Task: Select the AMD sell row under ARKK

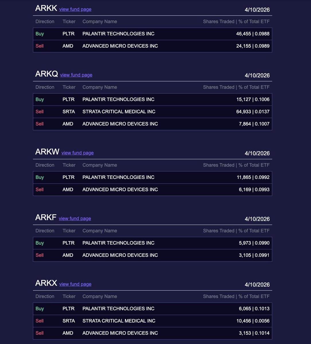Action: tap(152, 46)
